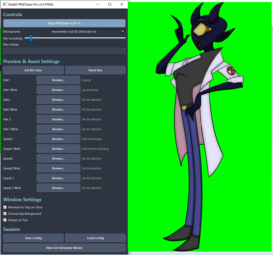Browse for the Speak2 image
Screen dimensions: 273x255
pos(58,159)
